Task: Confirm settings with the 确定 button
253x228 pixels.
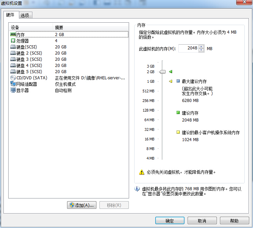Action: pyautogui.click(x=169, y=221)
